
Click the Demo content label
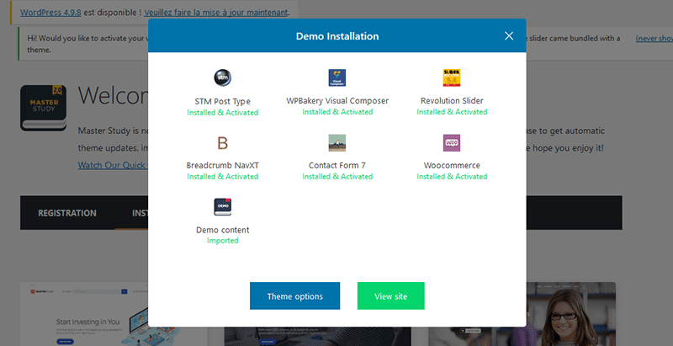point(222,230)
